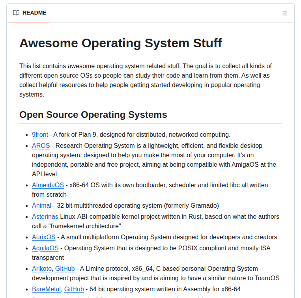The height and width of the screenshot is (298, 301).
Task: Open the GitHub link next to BareMetal
Action: pos(74,289)
